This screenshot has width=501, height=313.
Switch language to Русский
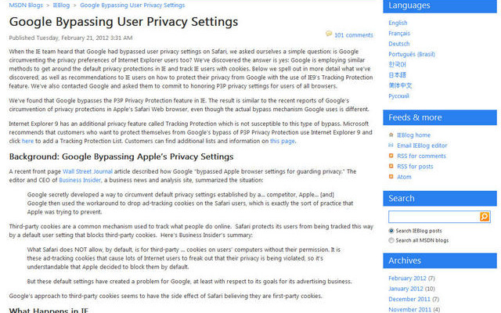tap(398, 96)
